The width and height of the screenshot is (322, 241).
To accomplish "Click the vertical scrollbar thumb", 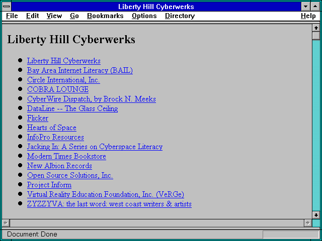I will click(x=316, y=36).
